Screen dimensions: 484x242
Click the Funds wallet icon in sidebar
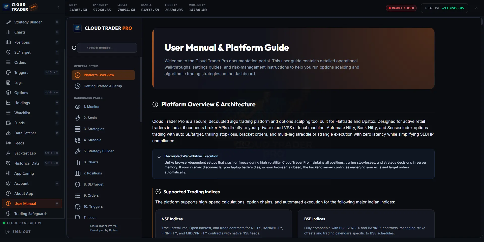tap(8, 123)
